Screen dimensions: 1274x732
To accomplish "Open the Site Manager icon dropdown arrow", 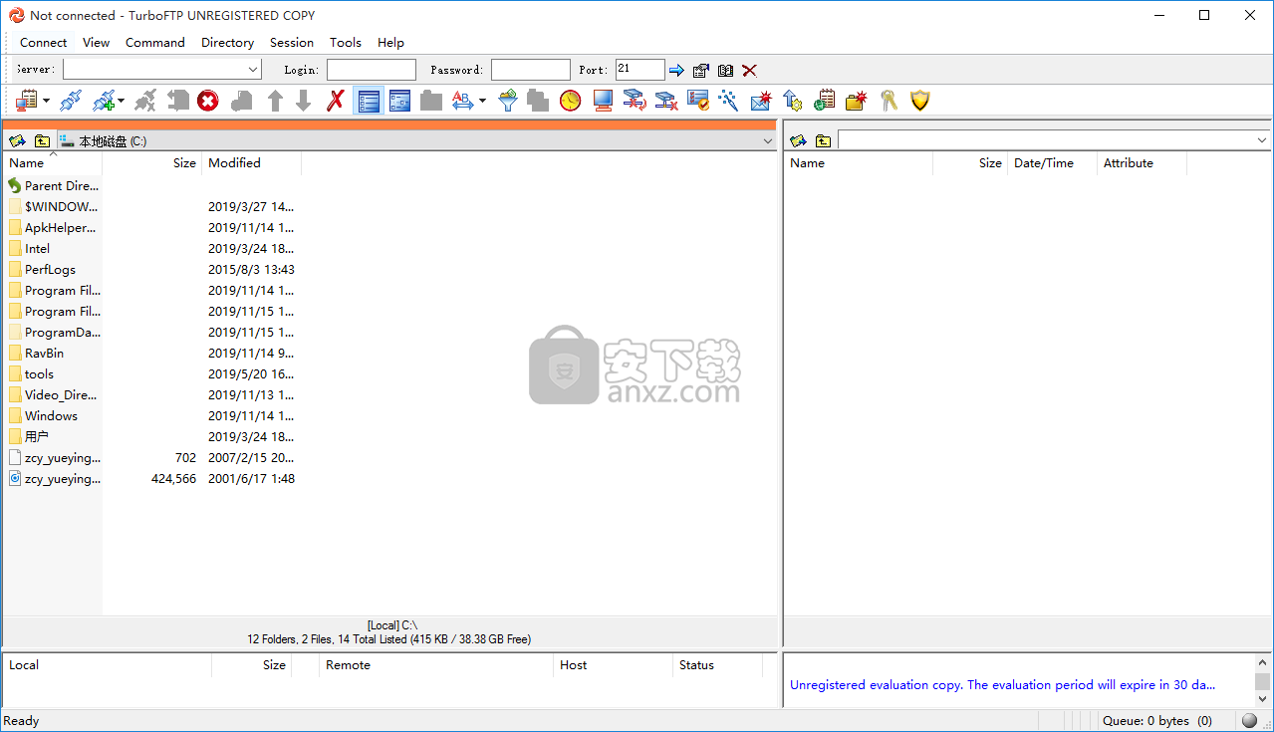I will pyautogui.click(x=44, y=101).
